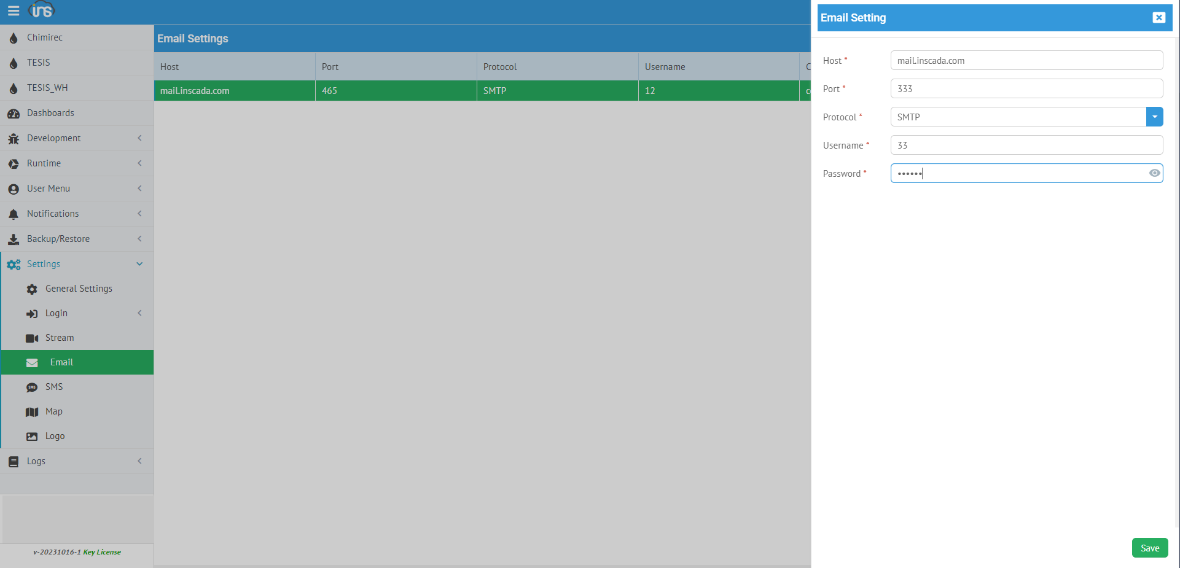The image size is (1180, 568).
Task: Click the General Settings gear icon
Action: pos(32,289)
